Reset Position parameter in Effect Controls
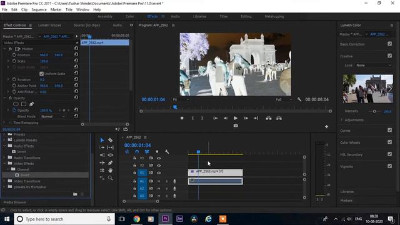Viewport: 400px width, 225px height. (x=76, y=54)
